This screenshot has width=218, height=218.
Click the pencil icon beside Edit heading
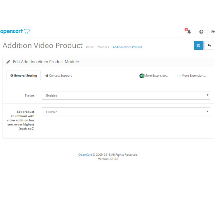pos(8,62)
